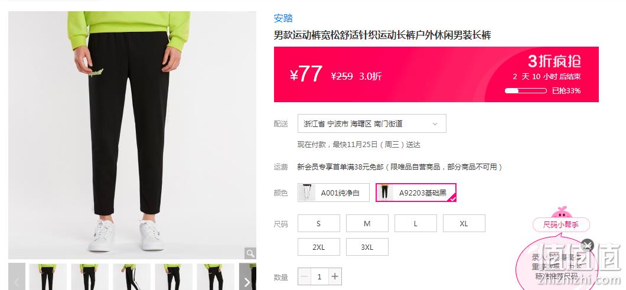
Task: Choose size XL
Action: (464, 223)
